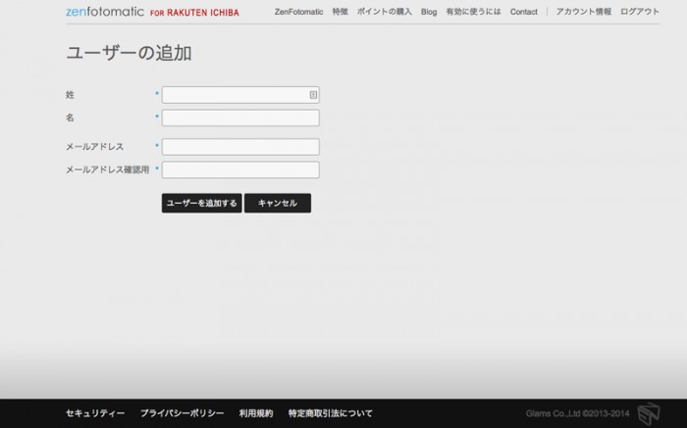Open アカウント情報 in the top navigation
The height and width of the screenshot is (428, 687).
583,12
